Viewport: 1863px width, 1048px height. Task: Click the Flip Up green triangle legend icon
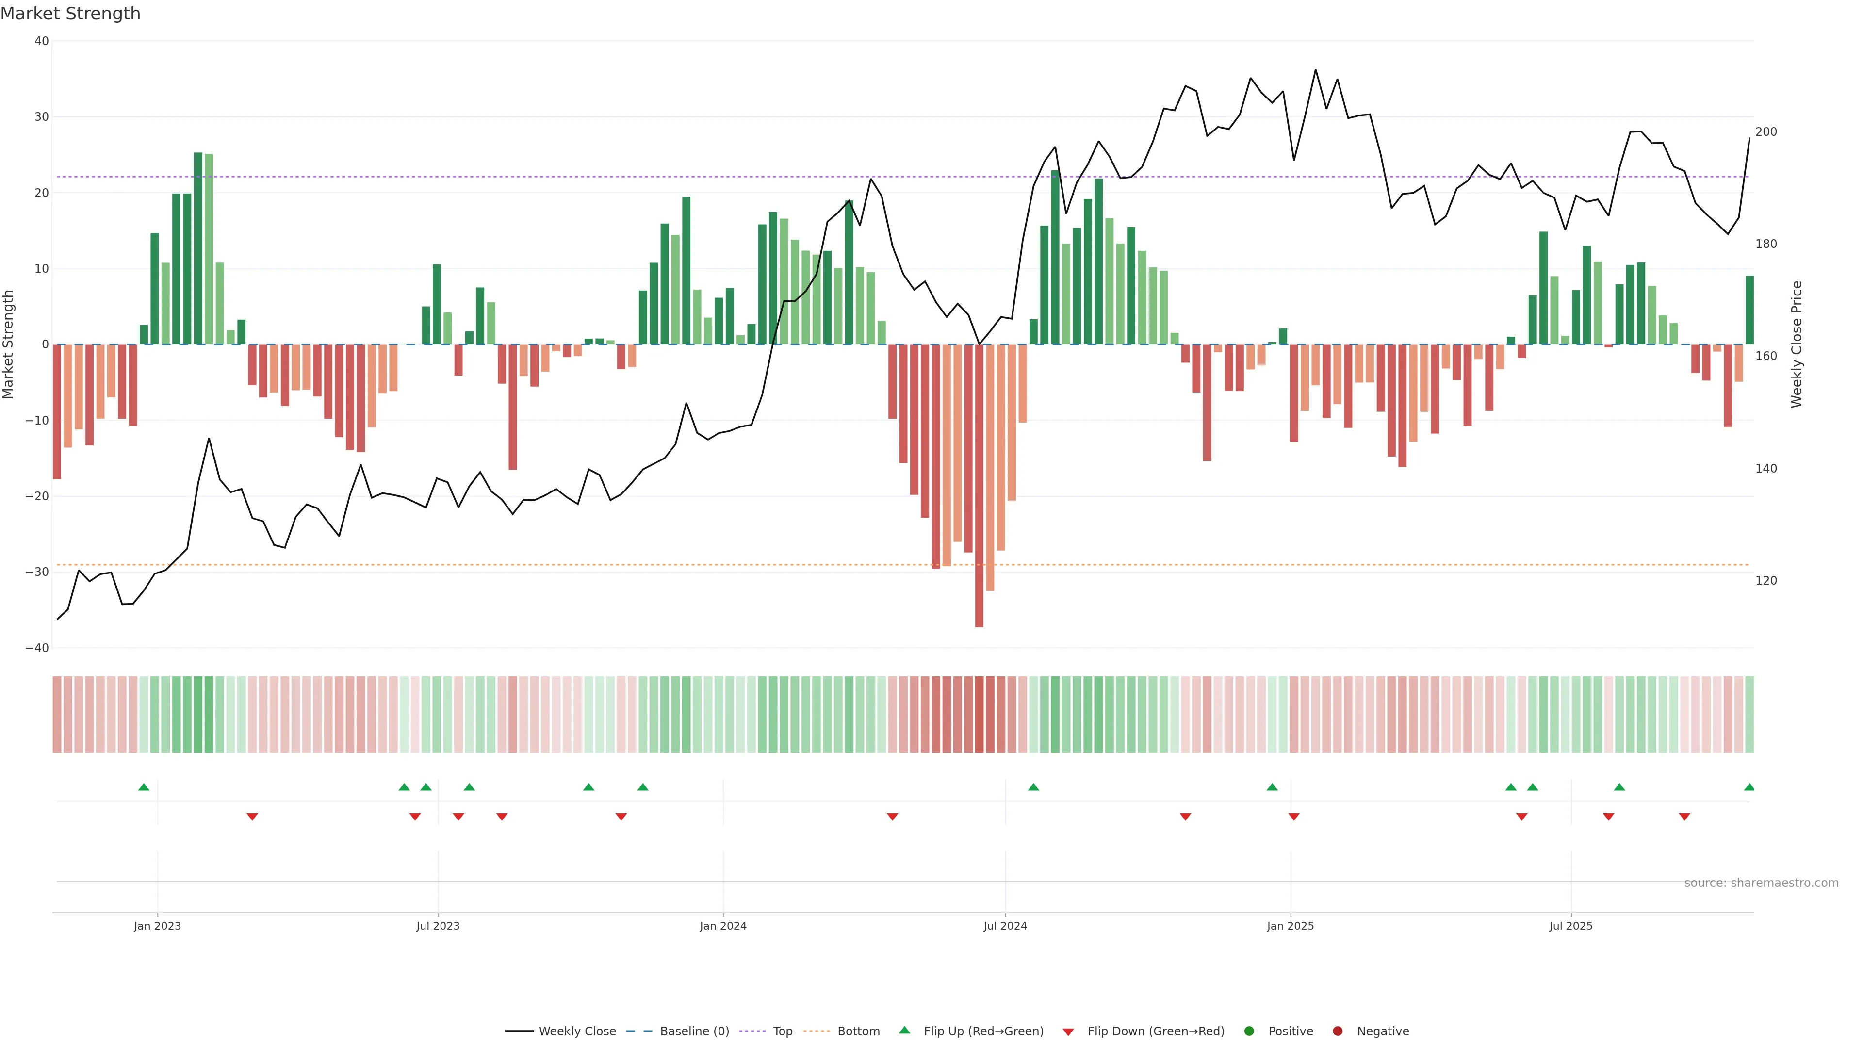pyautogui.click(x=904, y=1031)
